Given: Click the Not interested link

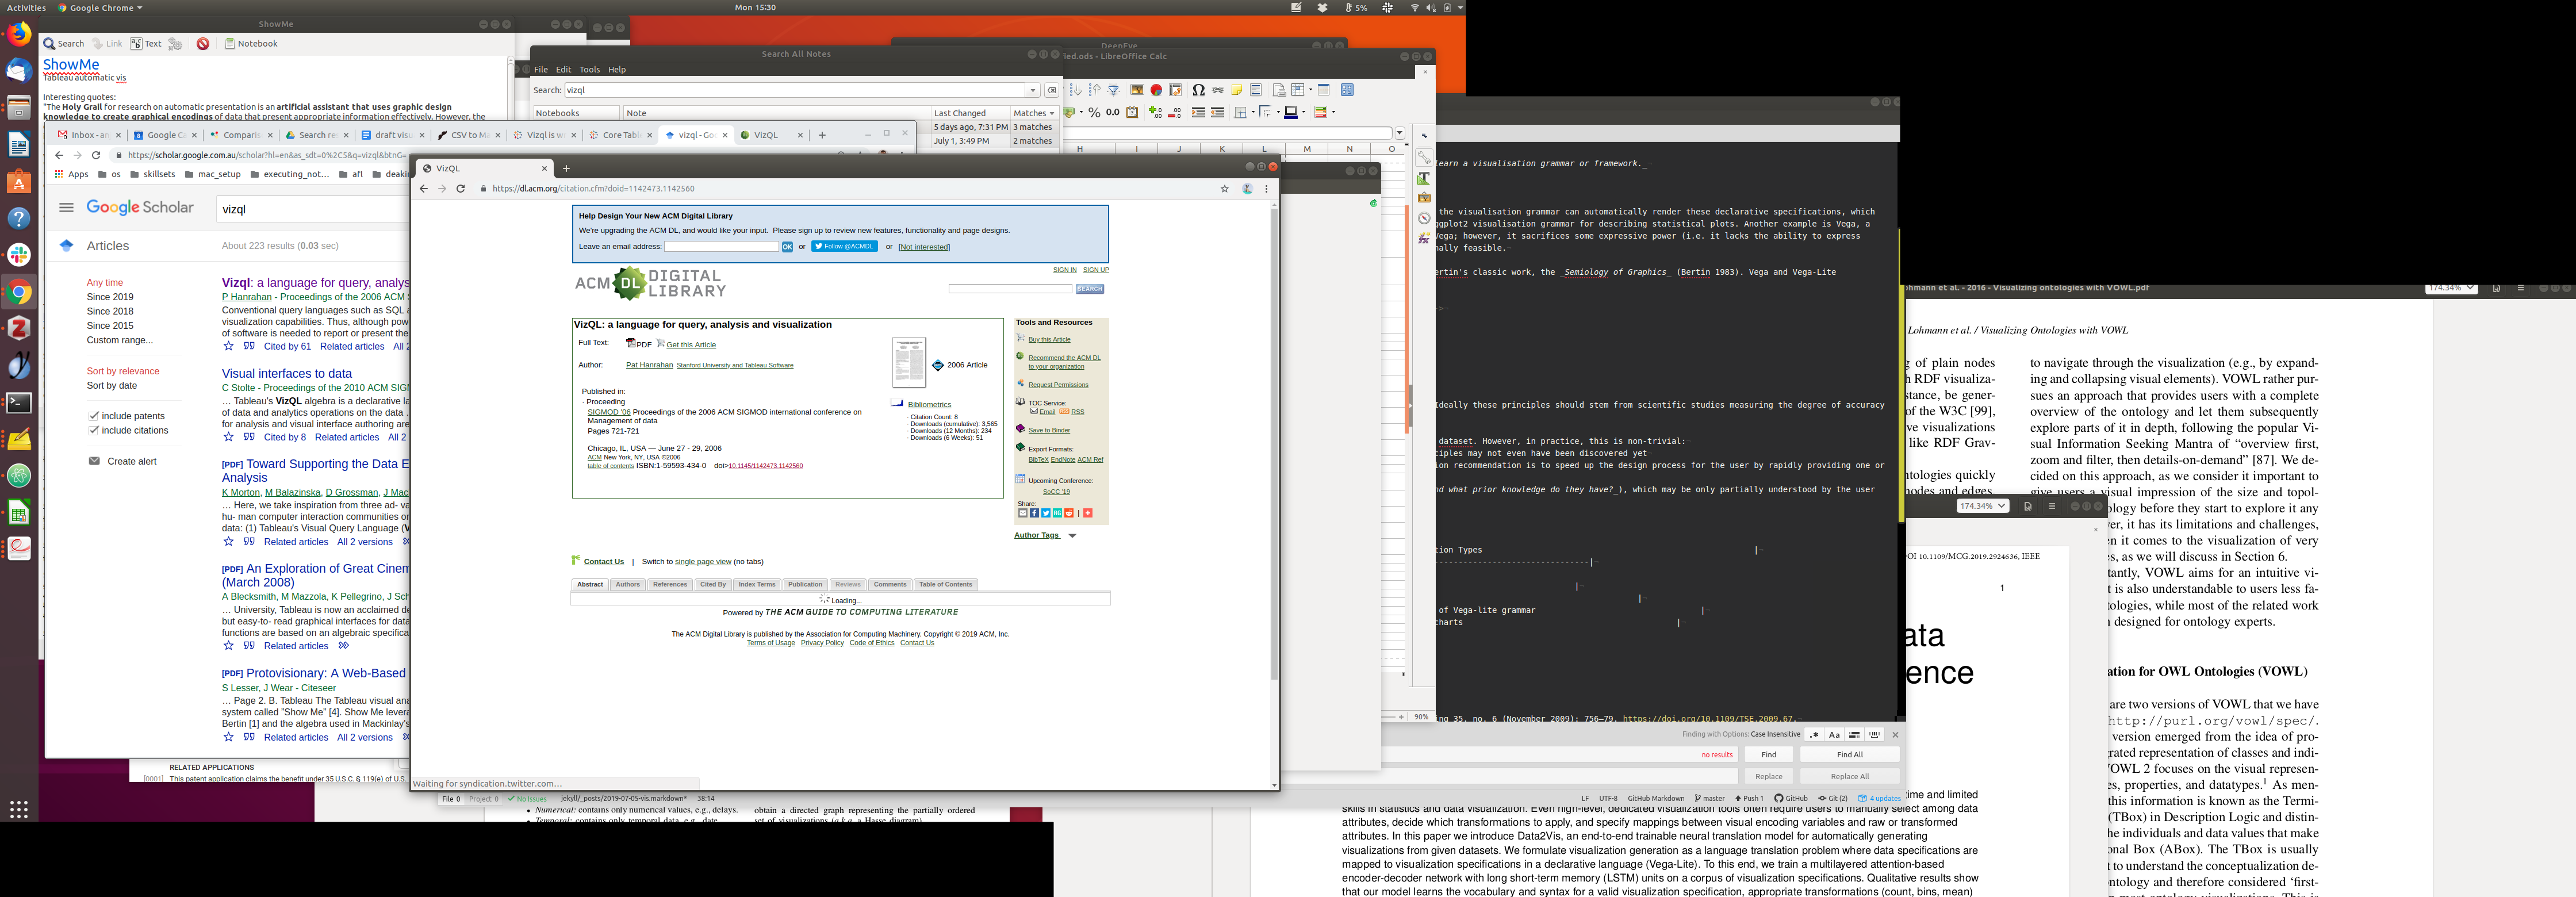Looking at the screenshot, I should [x=923, y=247].
